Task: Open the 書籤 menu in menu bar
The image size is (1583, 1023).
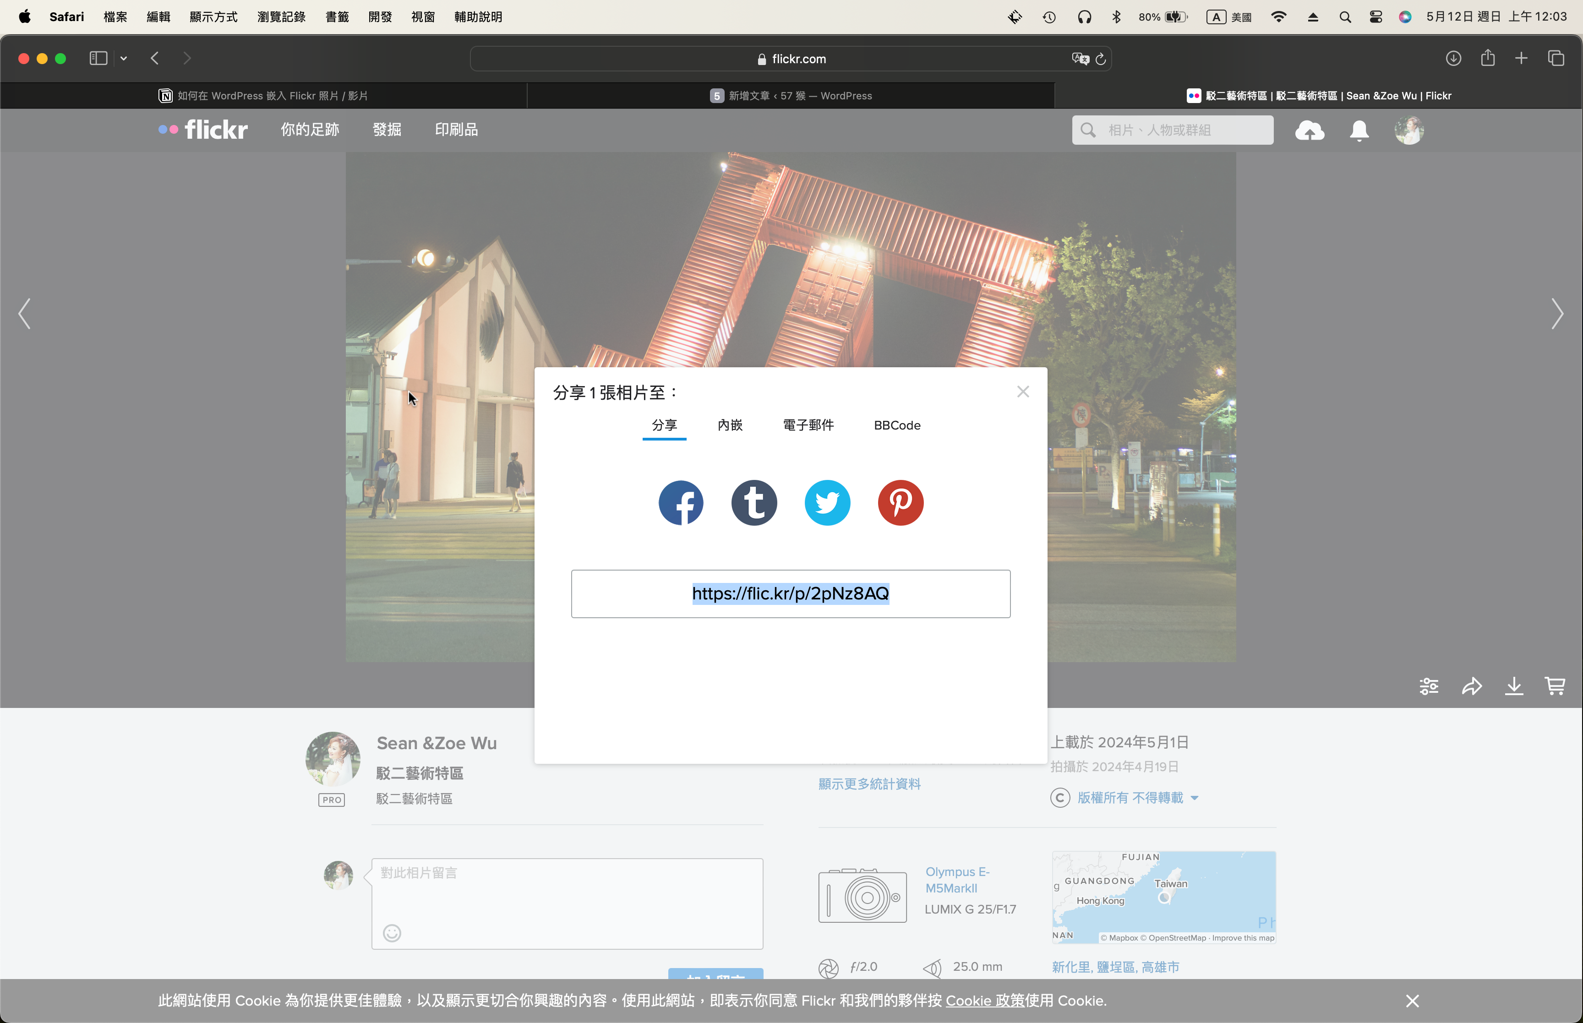Action: [337, 16]
